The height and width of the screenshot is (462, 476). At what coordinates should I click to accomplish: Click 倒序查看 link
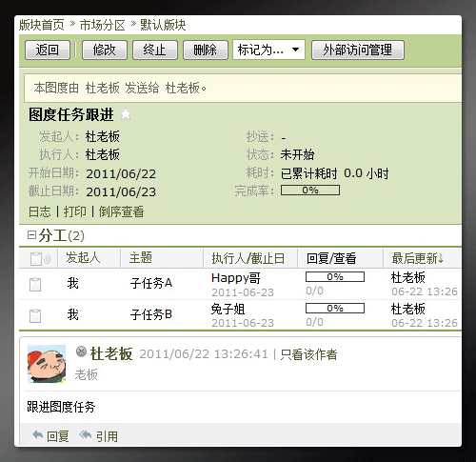coord(121,211)
